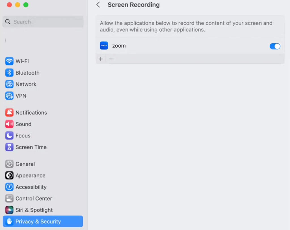Click the Focus moon icon
The width and height of the screenshot is (290, 230).
click(9, 136)
